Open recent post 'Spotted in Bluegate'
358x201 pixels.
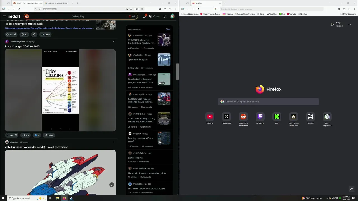[x=138, y=59]
